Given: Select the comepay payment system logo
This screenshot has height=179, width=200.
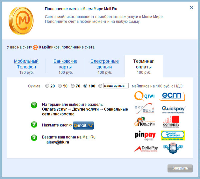Looking at the screenshot, I should pos(171,122).
